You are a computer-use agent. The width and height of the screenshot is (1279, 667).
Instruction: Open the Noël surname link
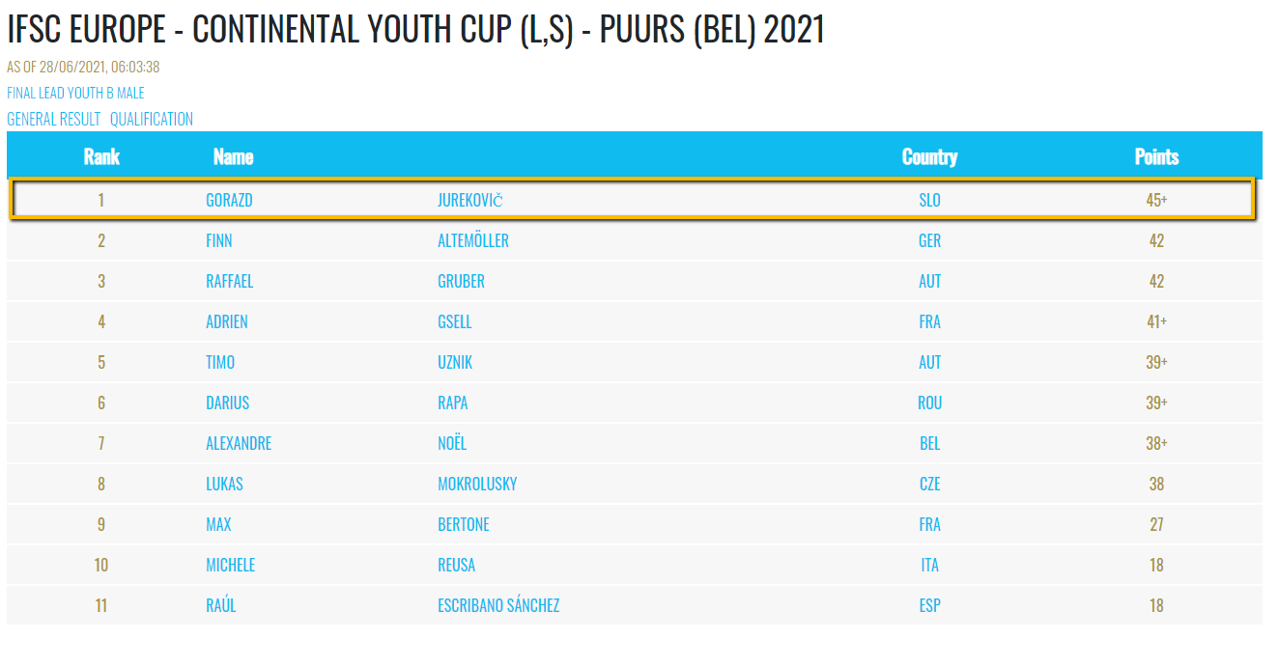pos(452,443)
